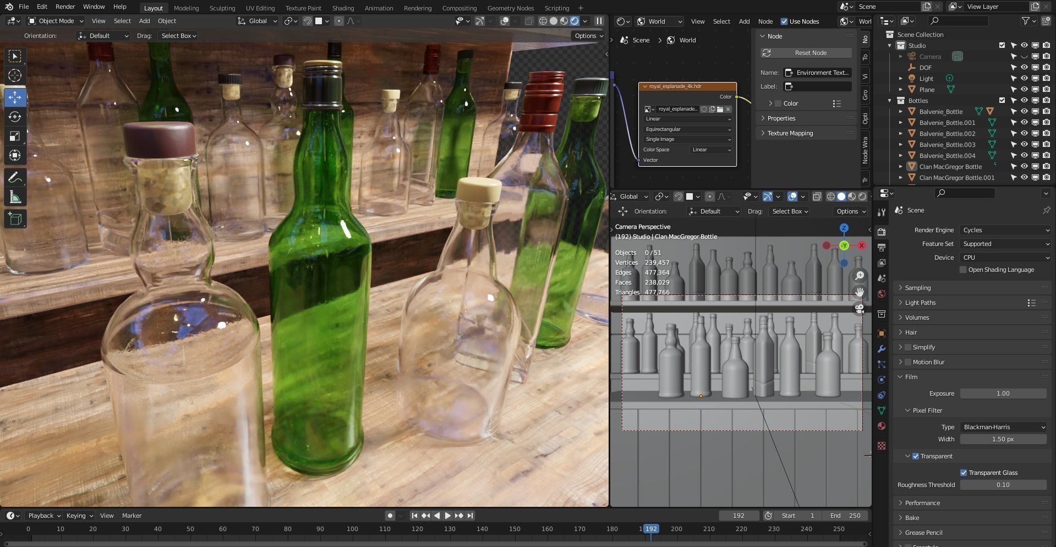The height and width of the screenshot is (547, 1056).
Task: Toggle the Bottles collection exclude checkbox
Action: pos(1002,101)
